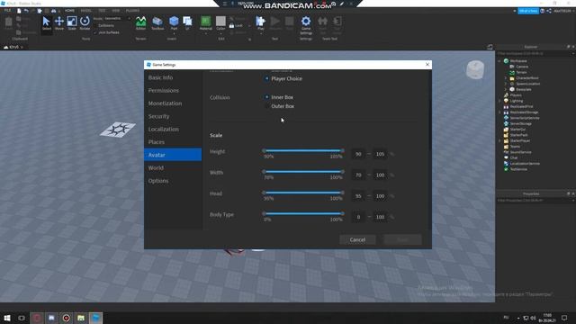Click the New file quick access icon
Viewport: 576px width, 324px height.
(19, 11)
